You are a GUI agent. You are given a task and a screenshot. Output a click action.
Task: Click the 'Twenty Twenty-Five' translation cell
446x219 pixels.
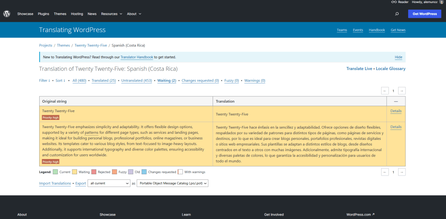coord(300,114)
